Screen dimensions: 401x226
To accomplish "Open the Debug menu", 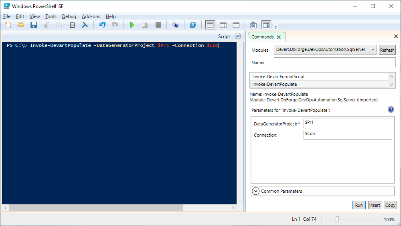I will point(69,16).
